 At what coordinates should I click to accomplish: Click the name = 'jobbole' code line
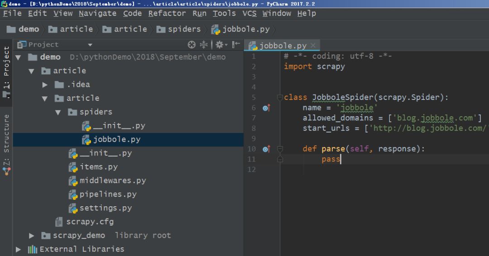(x=340, y=108)
